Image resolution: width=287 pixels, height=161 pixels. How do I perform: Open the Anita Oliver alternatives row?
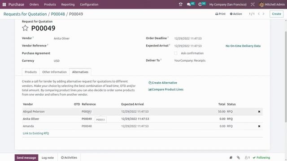coord(142,119)
